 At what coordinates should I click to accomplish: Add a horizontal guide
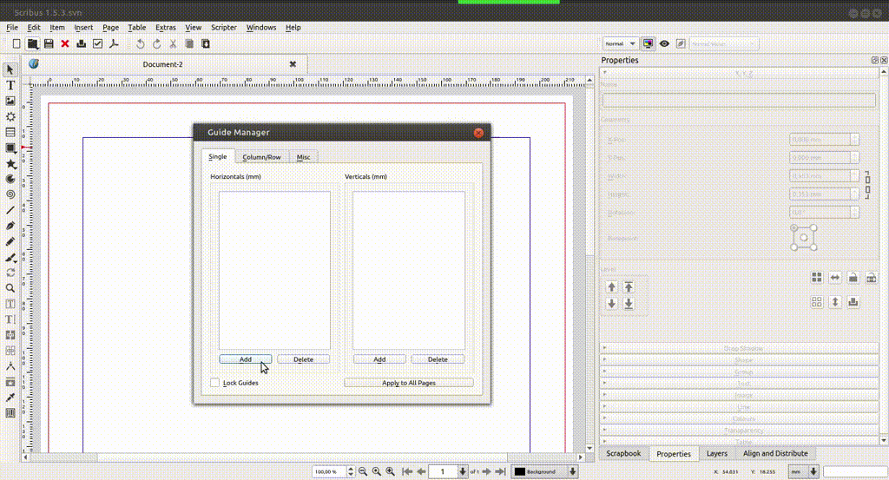[x=245, y=359]
